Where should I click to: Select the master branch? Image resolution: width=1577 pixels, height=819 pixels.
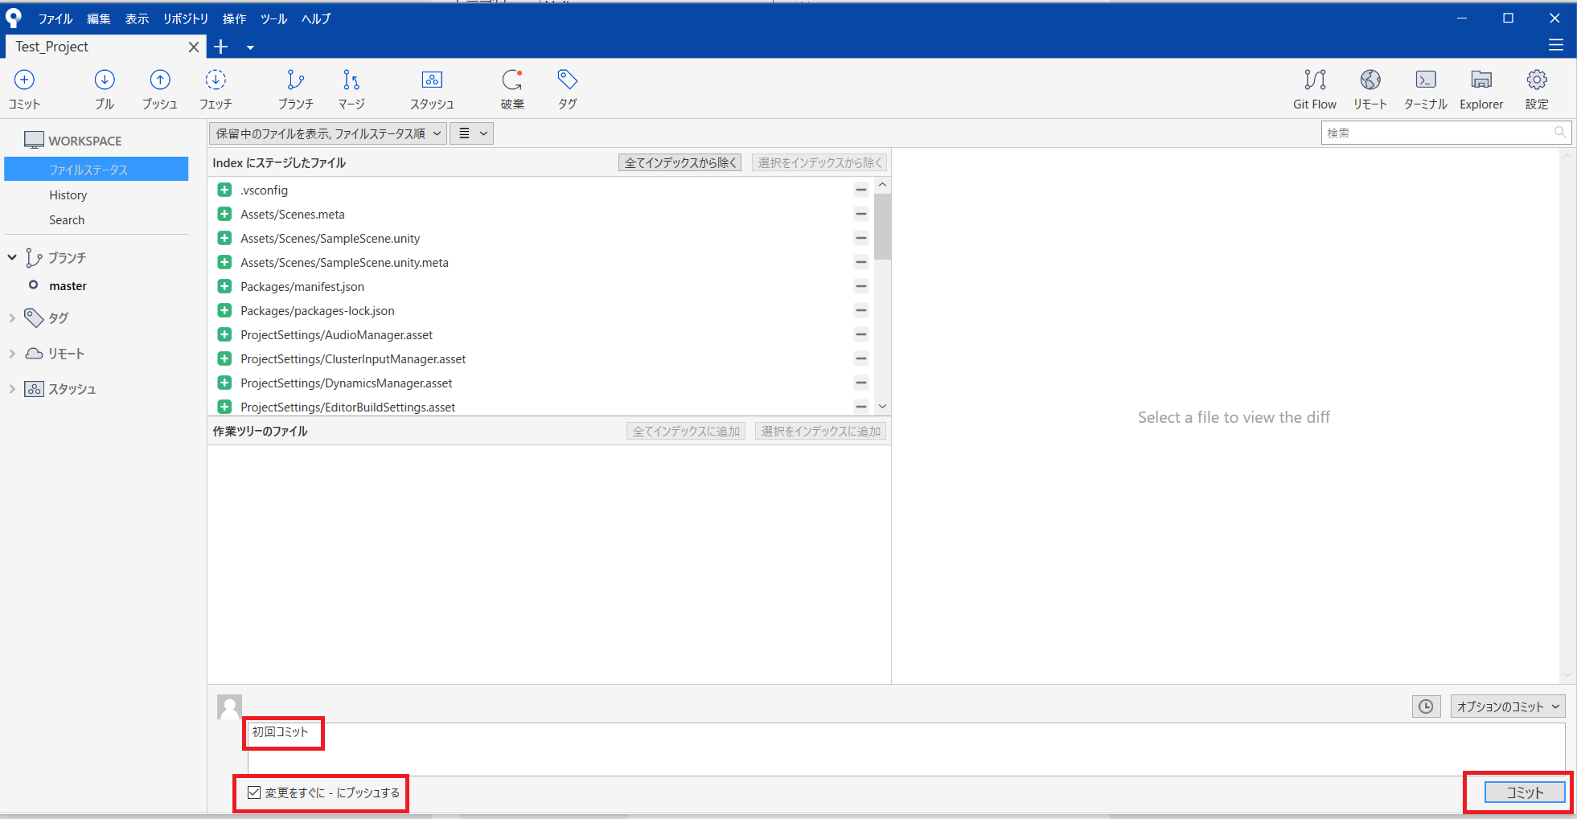68,286
